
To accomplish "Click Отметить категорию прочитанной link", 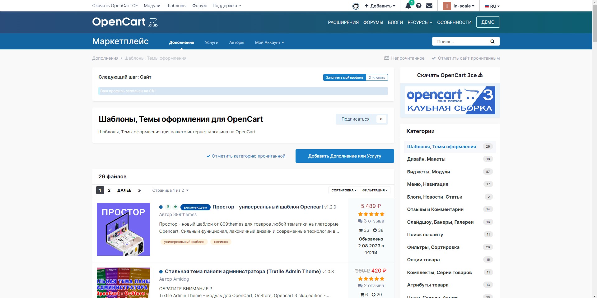I will pos(246,156).
